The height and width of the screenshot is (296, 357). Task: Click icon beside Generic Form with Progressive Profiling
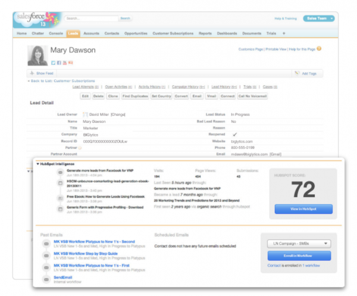(60, 209)
